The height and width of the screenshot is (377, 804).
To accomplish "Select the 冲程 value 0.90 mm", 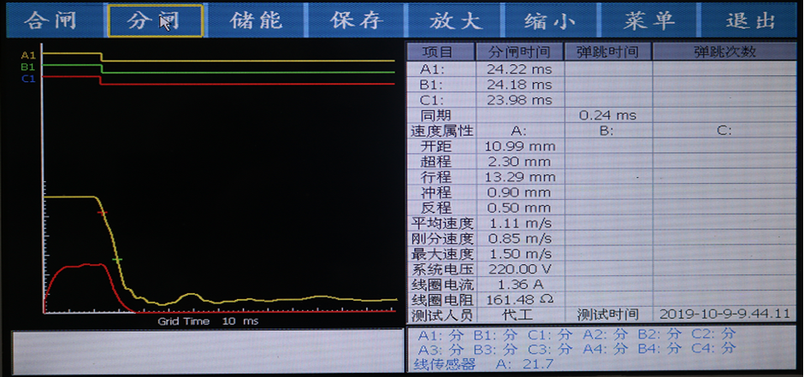I will pos(520,192).
